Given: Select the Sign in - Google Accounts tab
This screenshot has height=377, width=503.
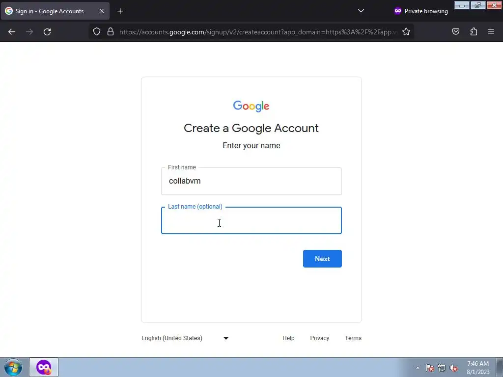Looking at the screenshot, I should [x=55, y=11].
